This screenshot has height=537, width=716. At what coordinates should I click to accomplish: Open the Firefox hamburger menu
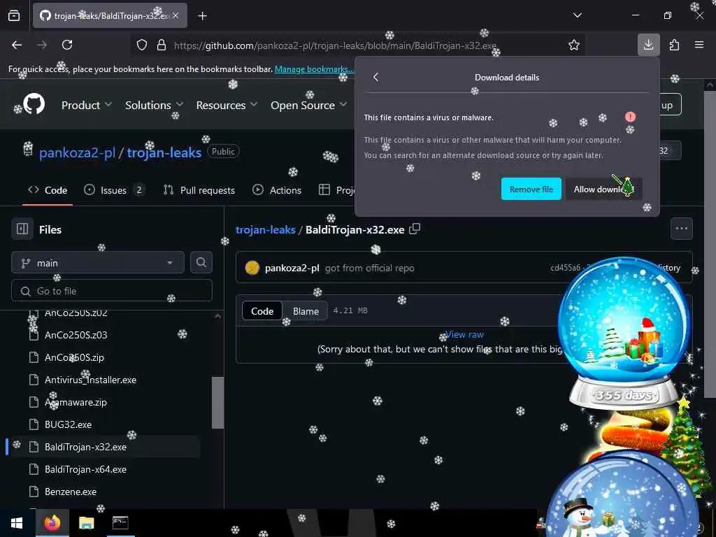[x=699, y=45]
